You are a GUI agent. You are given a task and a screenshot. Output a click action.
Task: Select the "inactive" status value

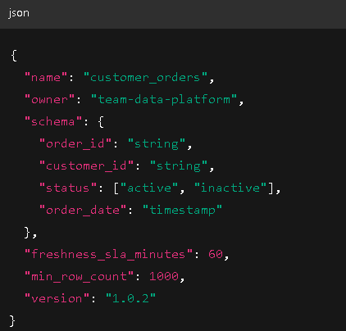click(x=230, y=188)
